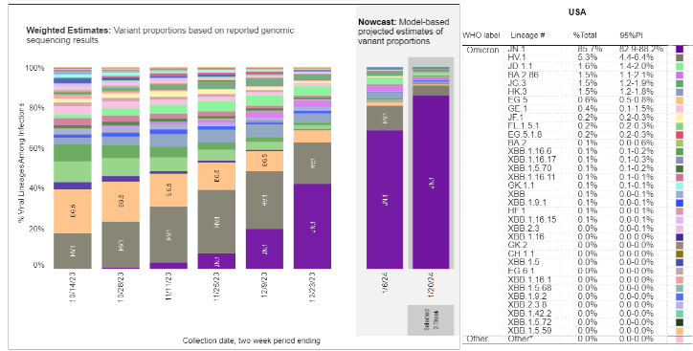The image size is (693, 351).
Task: Click the HV.1 segment in the 10/28/23 bar
Action: click(121, 245)
